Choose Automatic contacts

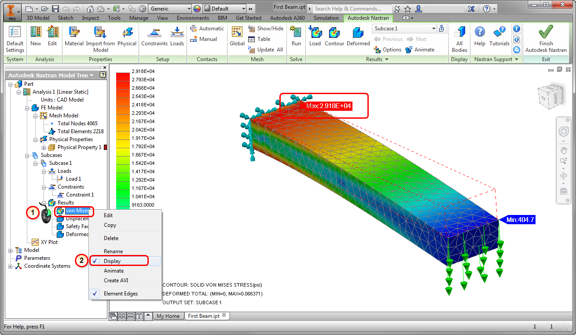point(207,29)
